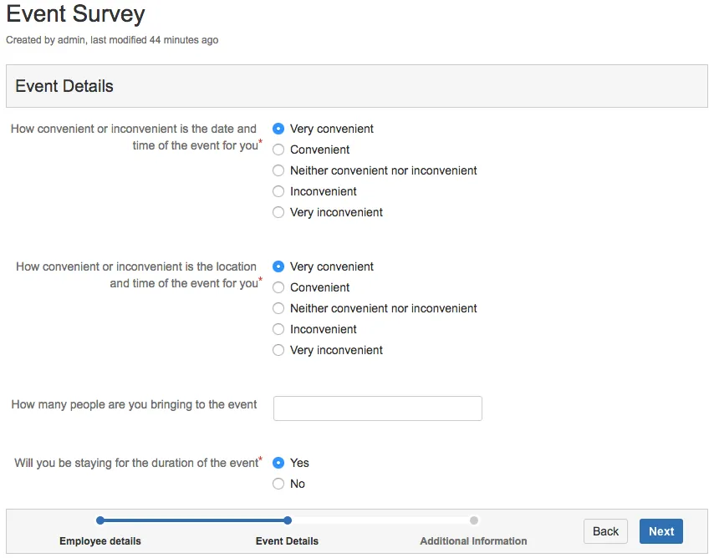Select 'Very convenient' for the location question
The image size is (714, 558).
pos(278,266)
